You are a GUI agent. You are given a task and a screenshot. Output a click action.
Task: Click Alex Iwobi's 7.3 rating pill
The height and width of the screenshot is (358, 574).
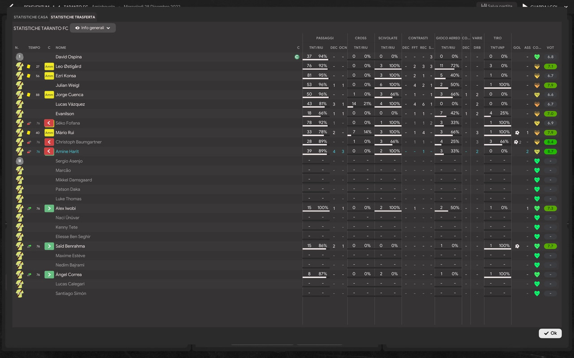pos(550,208)
